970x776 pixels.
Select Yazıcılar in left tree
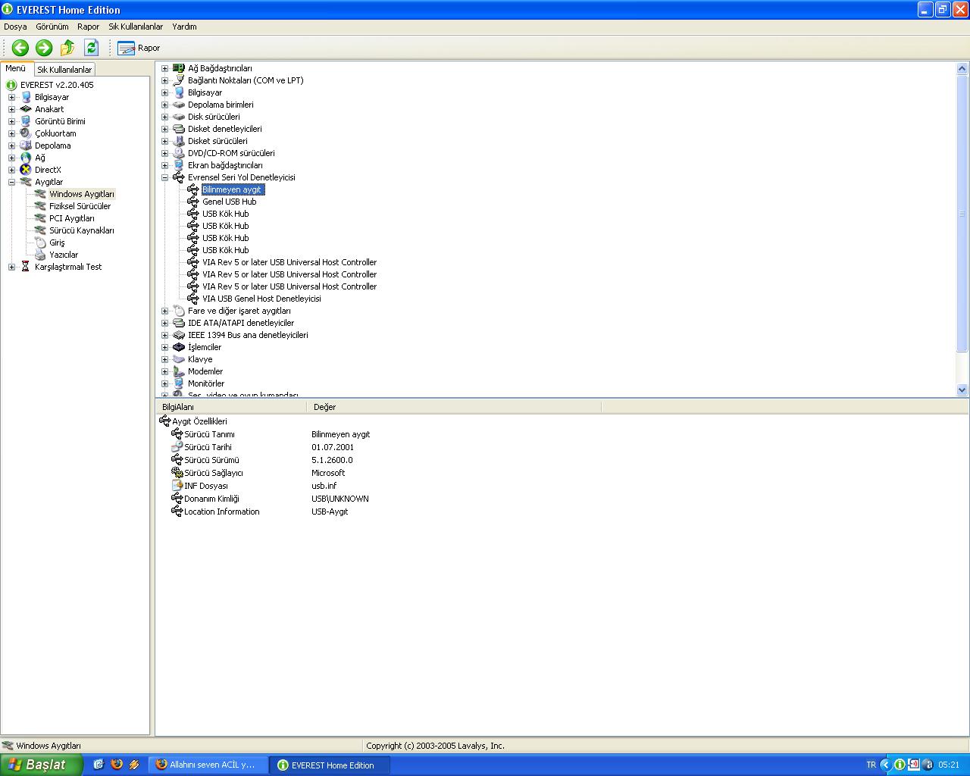64,255
